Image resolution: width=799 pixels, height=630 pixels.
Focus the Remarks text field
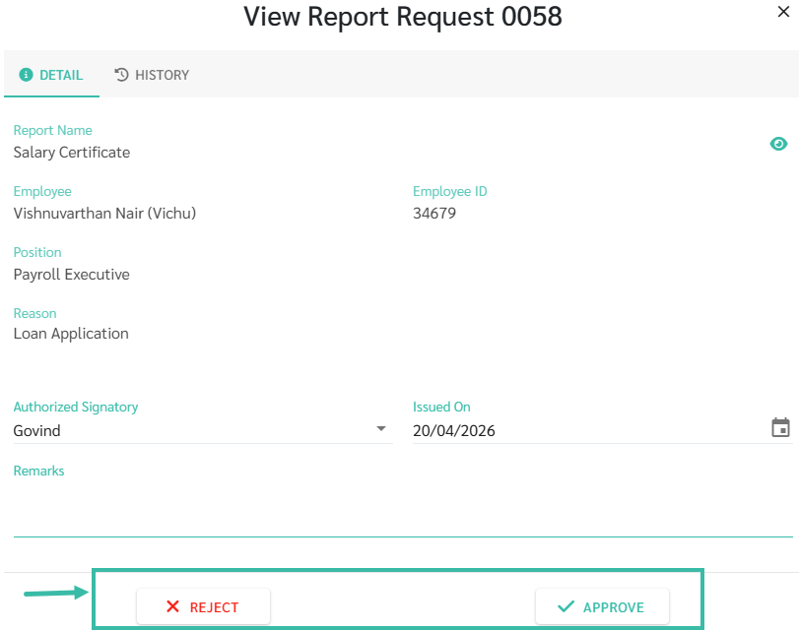click(403, 509)
